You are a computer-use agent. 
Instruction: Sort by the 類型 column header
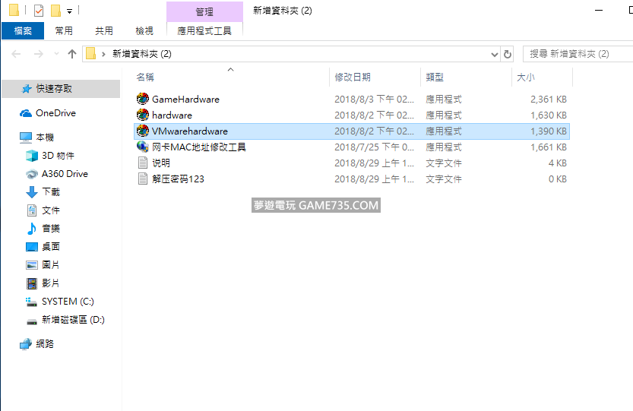pos(466,77)
